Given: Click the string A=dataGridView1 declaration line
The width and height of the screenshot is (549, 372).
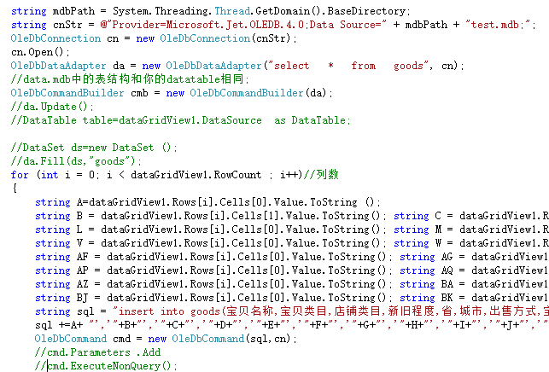Looking at the screenshot, I should [207, 202].
